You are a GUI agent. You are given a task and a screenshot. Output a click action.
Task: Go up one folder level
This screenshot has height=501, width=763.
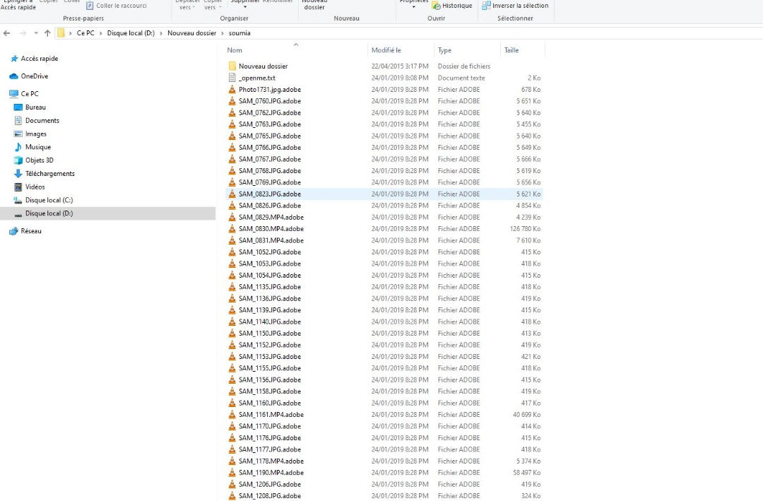pyautogui.click(x=47, y=33)
